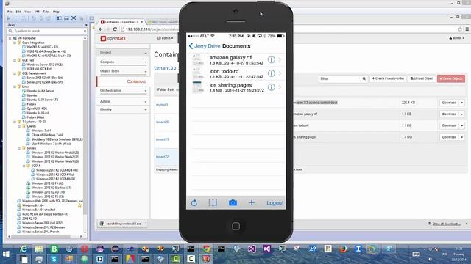The image size is (471, 264).
Task: Reload the OpenStack page
Action: (x=115, y=29)
